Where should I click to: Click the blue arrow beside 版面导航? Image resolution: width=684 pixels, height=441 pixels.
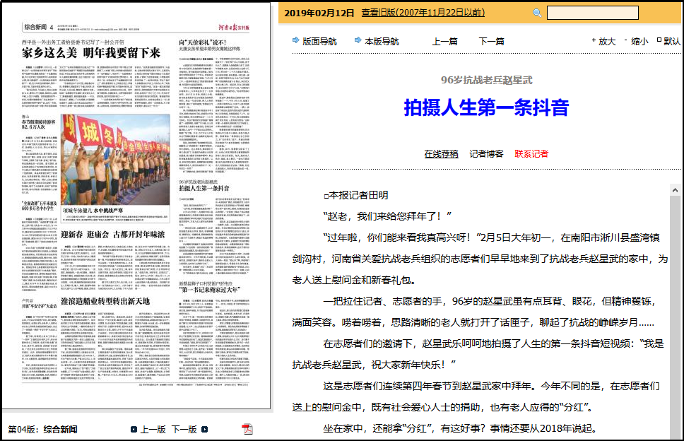coord(296,41)
